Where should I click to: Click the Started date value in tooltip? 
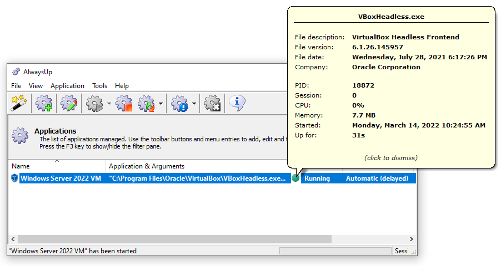point(419,125)
